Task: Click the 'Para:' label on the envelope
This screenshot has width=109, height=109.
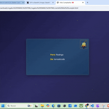Action: pos(53,55)
